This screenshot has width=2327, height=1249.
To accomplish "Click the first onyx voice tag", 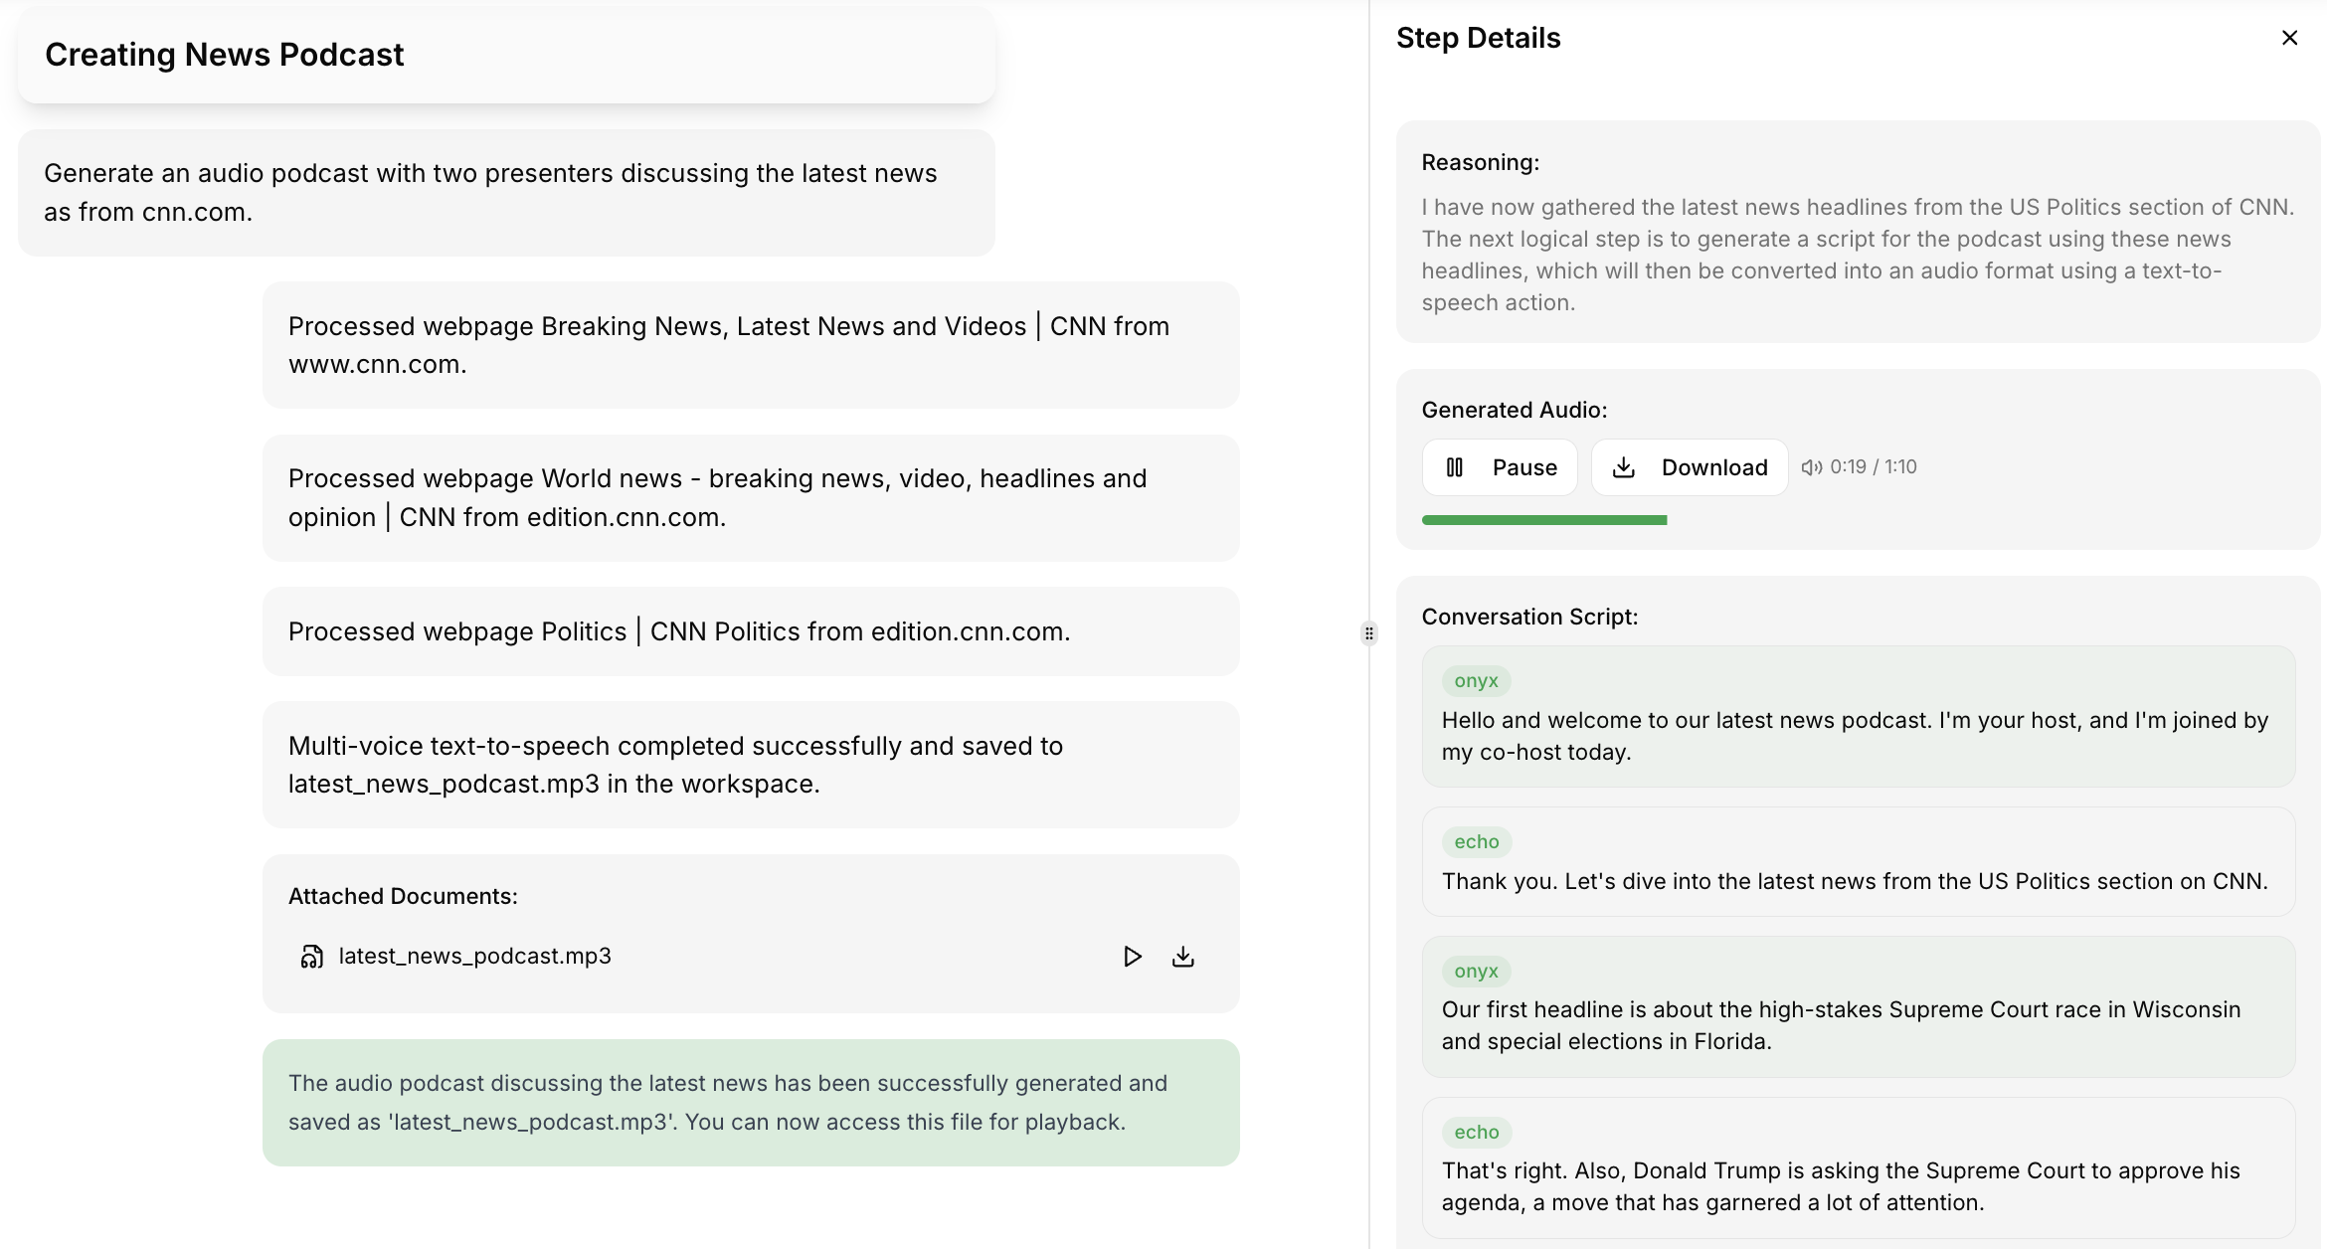I will (x=1476, y=681).
